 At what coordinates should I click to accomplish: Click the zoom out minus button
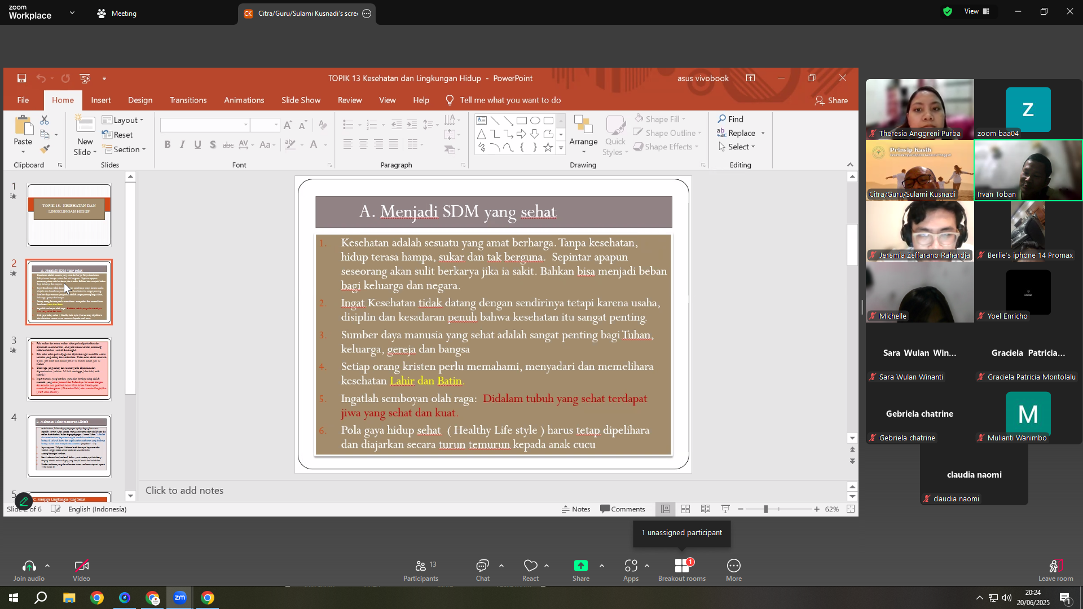(741, 509)
